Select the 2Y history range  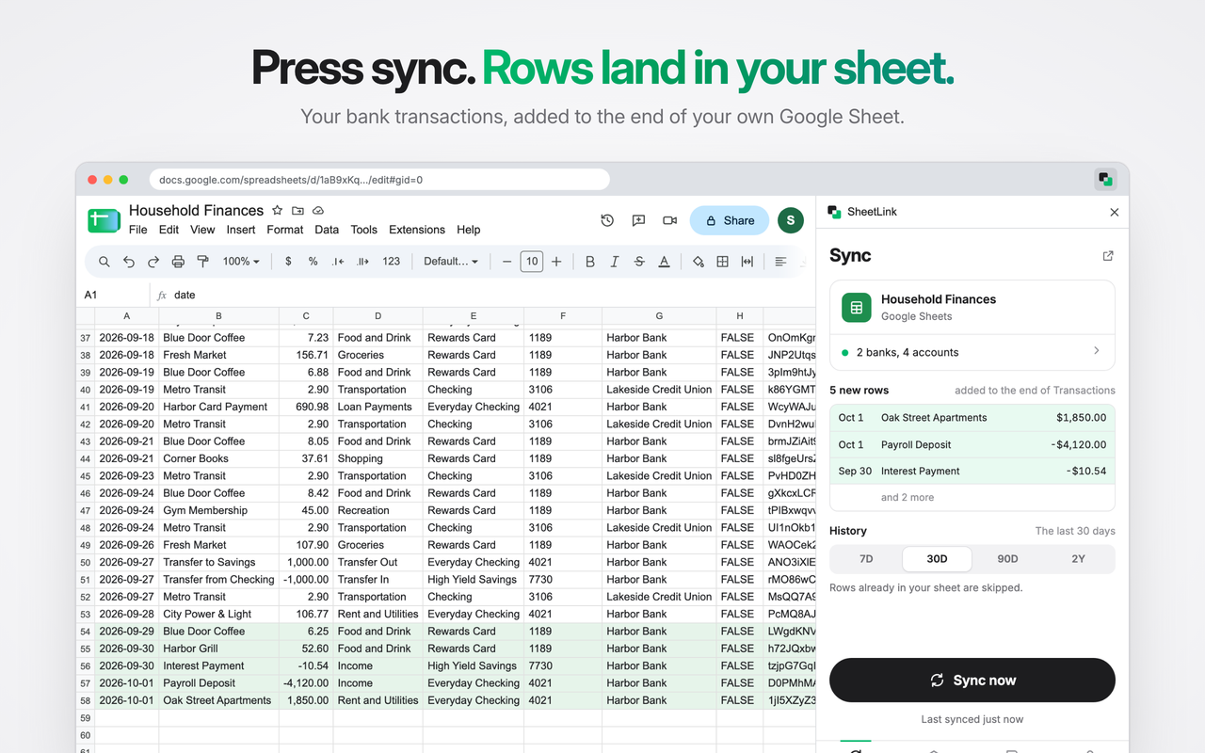(1078, 559)
